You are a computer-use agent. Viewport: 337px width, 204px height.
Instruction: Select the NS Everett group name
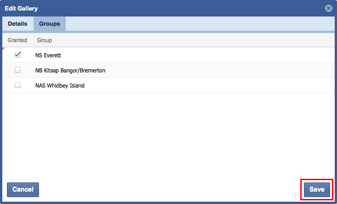(48, 55)
